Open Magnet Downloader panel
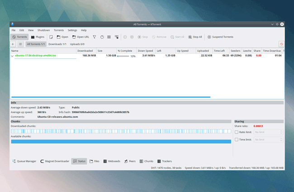294x192 pixels. tap(54, 161)
